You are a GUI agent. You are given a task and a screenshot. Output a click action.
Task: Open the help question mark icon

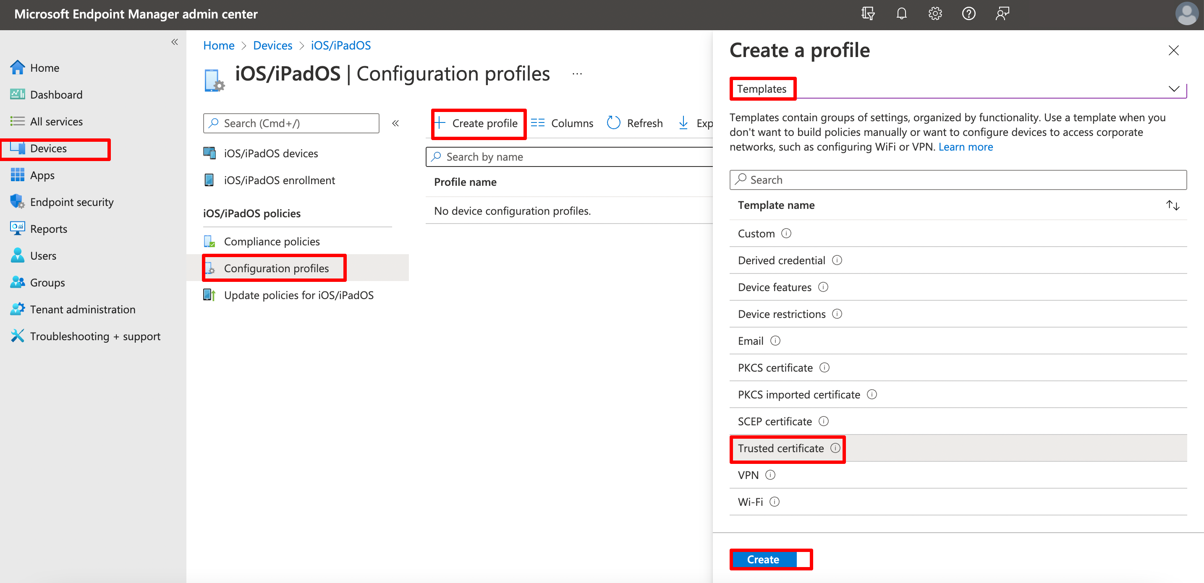(968, 13)
